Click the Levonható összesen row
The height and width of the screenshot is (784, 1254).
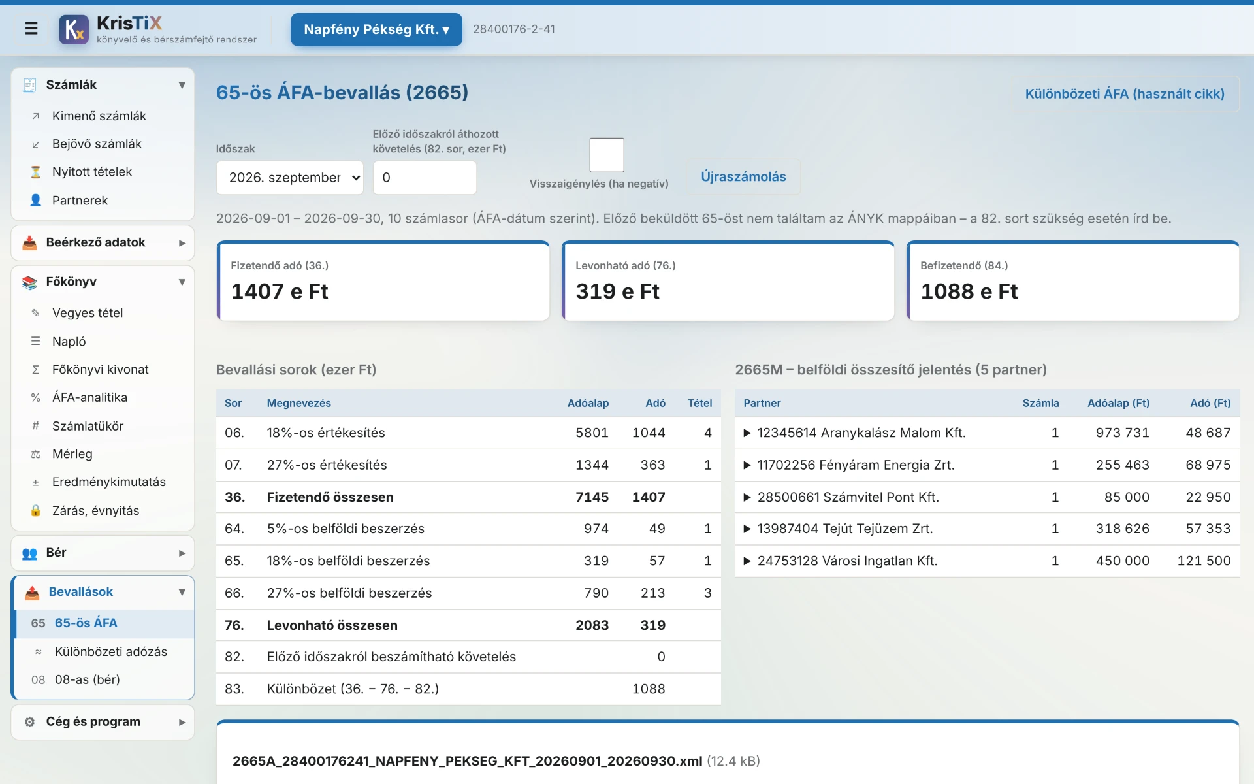pyautogui.click(x=468, y=625)
